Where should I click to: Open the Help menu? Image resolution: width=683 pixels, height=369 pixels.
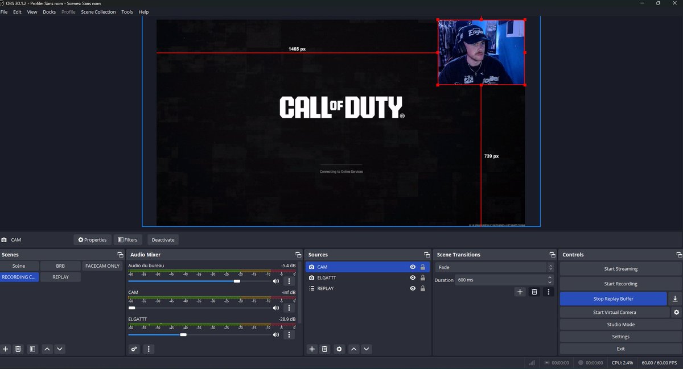143,12
